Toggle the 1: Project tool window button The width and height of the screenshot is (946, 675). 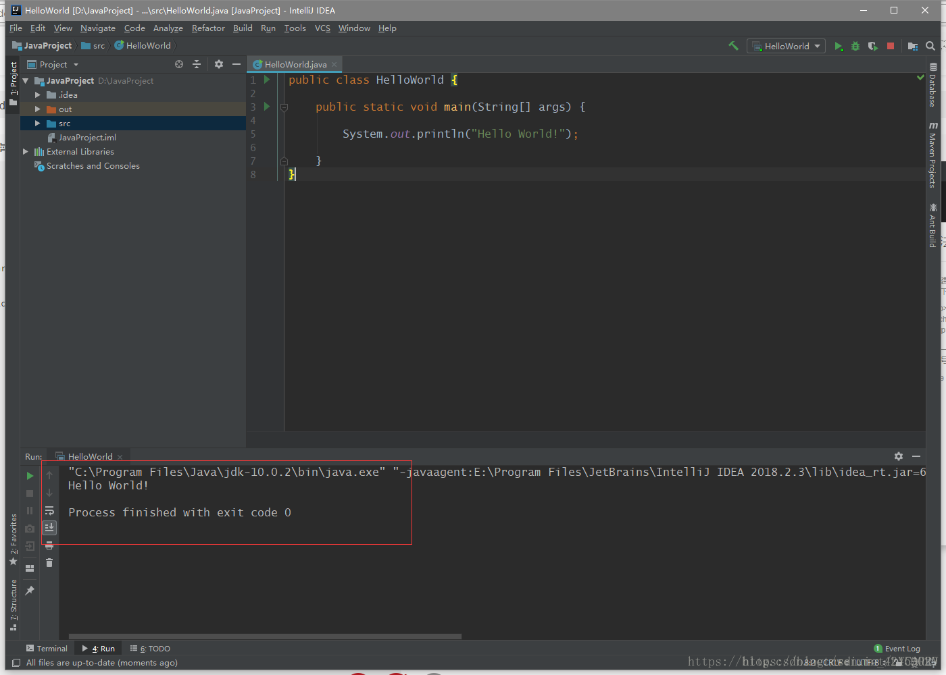coord(13,84)
